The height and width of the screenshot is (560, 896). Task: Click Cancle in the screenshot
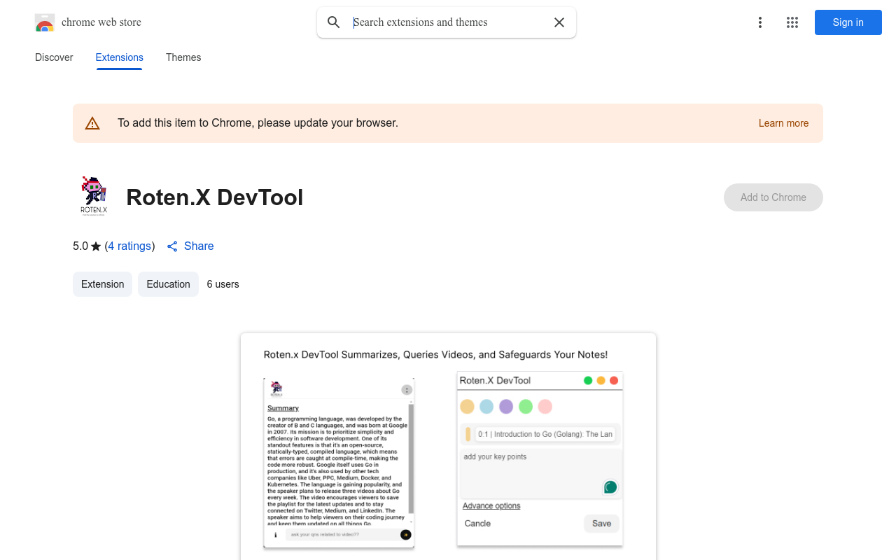(477, 524)
